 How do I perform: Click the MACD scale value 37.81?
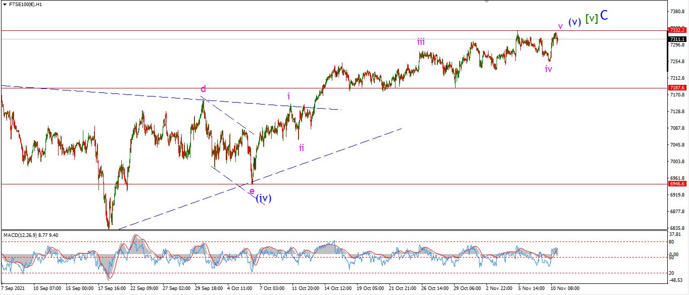pyautogui.click(x=676, y=234)
